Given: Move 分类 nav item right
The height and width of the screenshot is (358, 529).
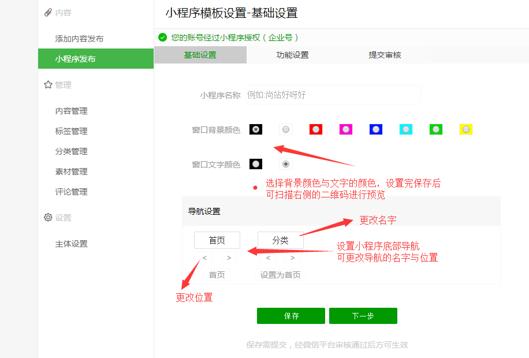Looking at the screenshot, I should click(292, 258).
